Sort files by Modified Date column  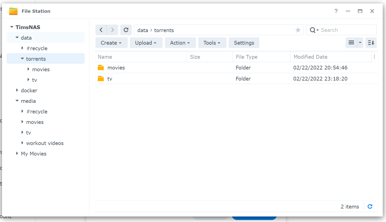[x=310, y=57]
